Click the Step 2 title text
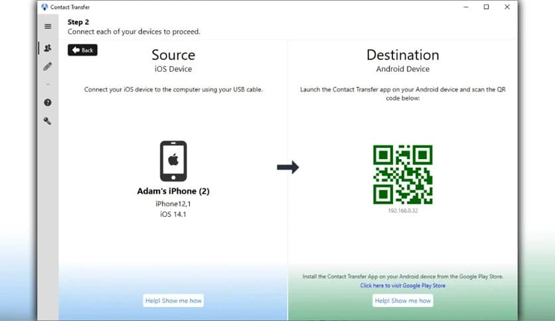The height and width of the screenshot is (321, 555). (78, 22)
